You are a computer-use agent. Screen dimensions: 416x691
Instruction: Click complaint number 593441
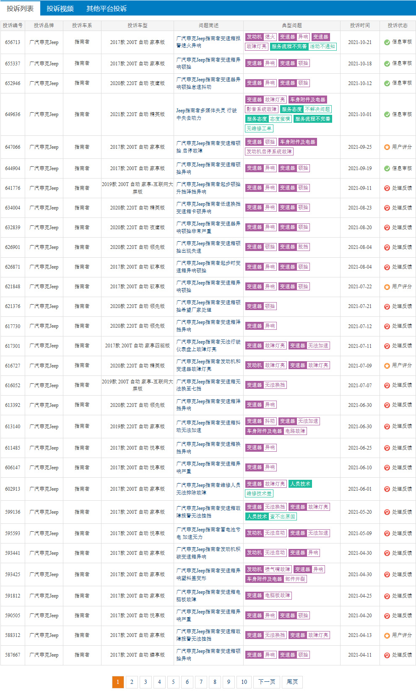13,553
